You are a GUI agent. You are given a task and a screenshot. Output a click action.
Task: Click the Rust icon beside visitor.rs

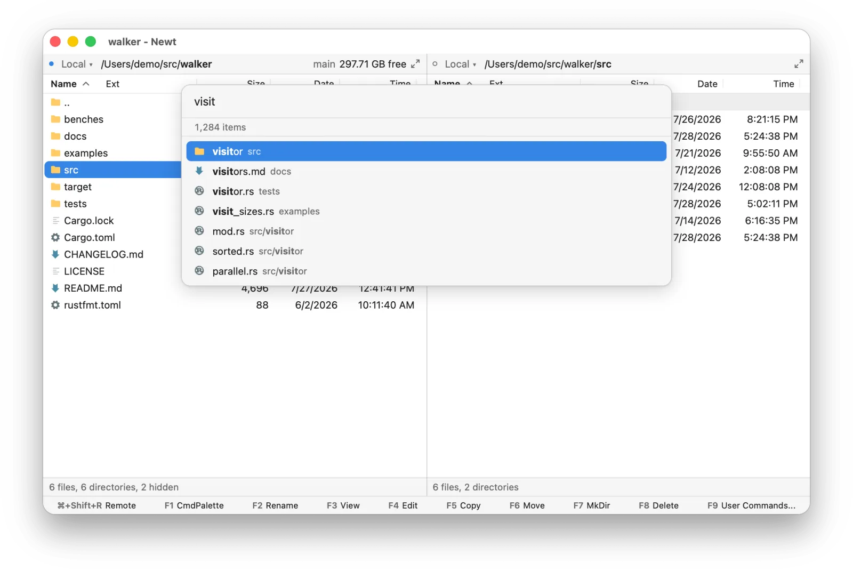pyautogui.click(x=199, y=191)
